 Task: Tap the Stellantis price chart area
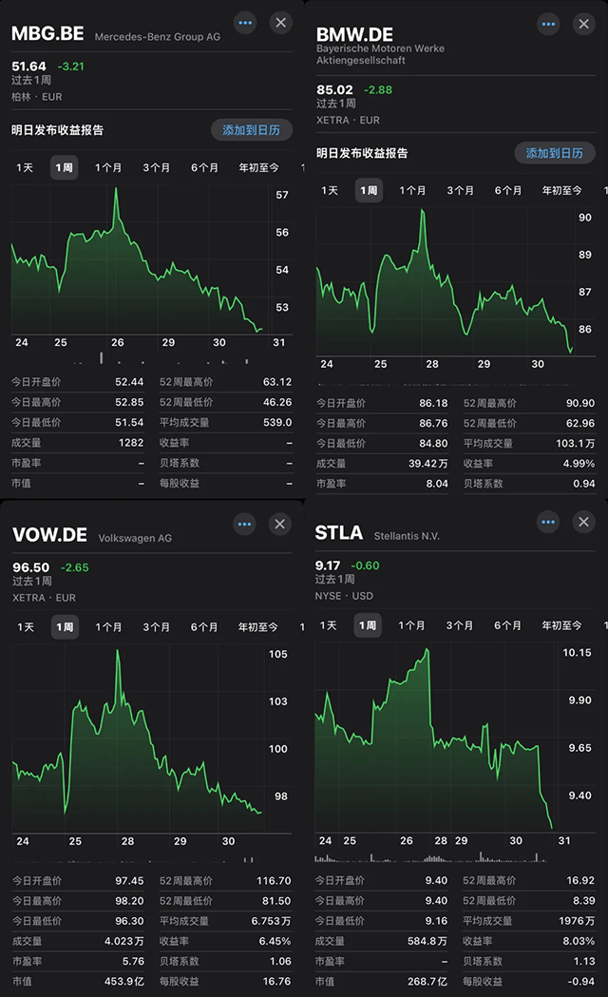tap(437, 741)
